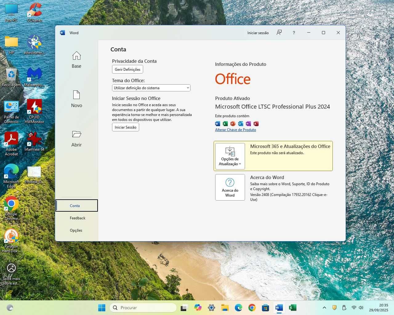Screen dimensions: 394x315
Task: Click the Excel product icon under Este produto contém
Action: coord(225,124)
